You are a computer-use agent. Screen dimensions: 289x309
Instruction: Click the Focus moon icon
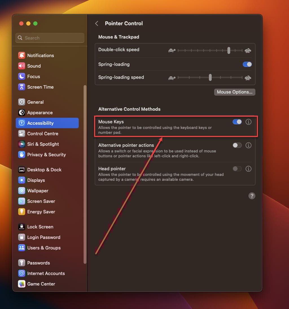(22, 76)
